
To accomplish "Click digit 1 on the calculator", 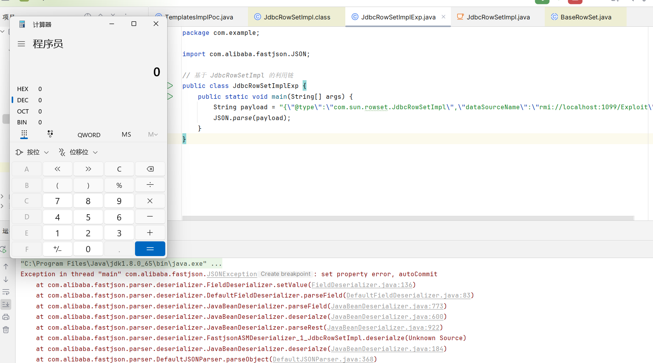I will (x=57, y=233).
